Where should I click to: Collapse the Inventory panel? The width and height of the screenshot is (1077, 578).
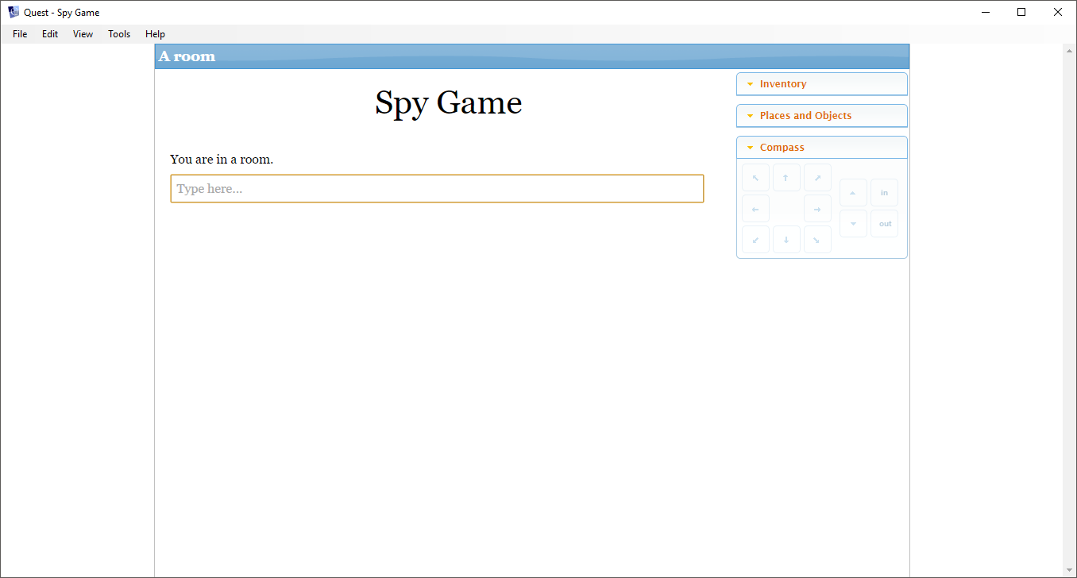822,84
